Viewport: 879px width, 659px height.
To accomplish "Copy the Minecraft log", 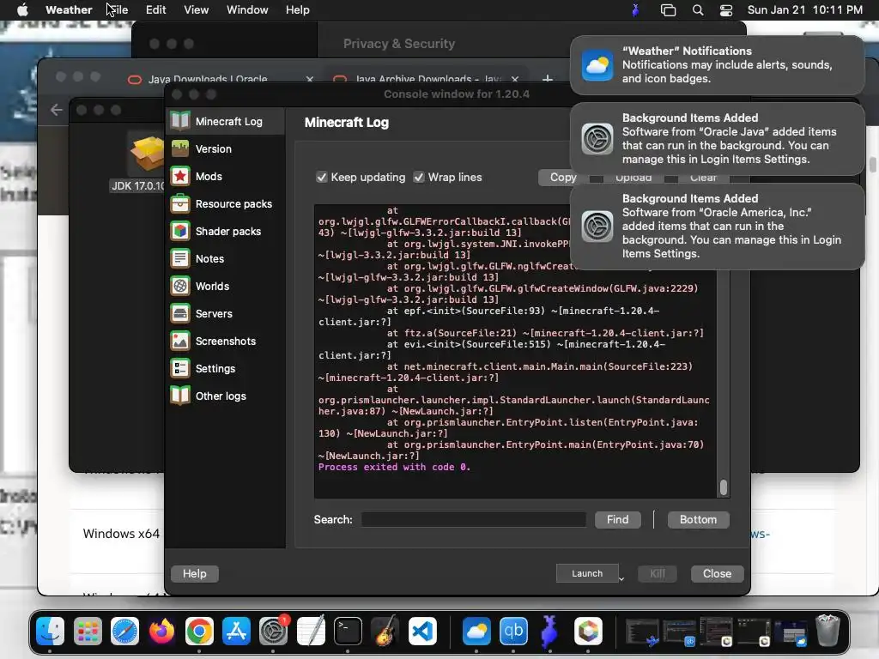I will 563,177.
